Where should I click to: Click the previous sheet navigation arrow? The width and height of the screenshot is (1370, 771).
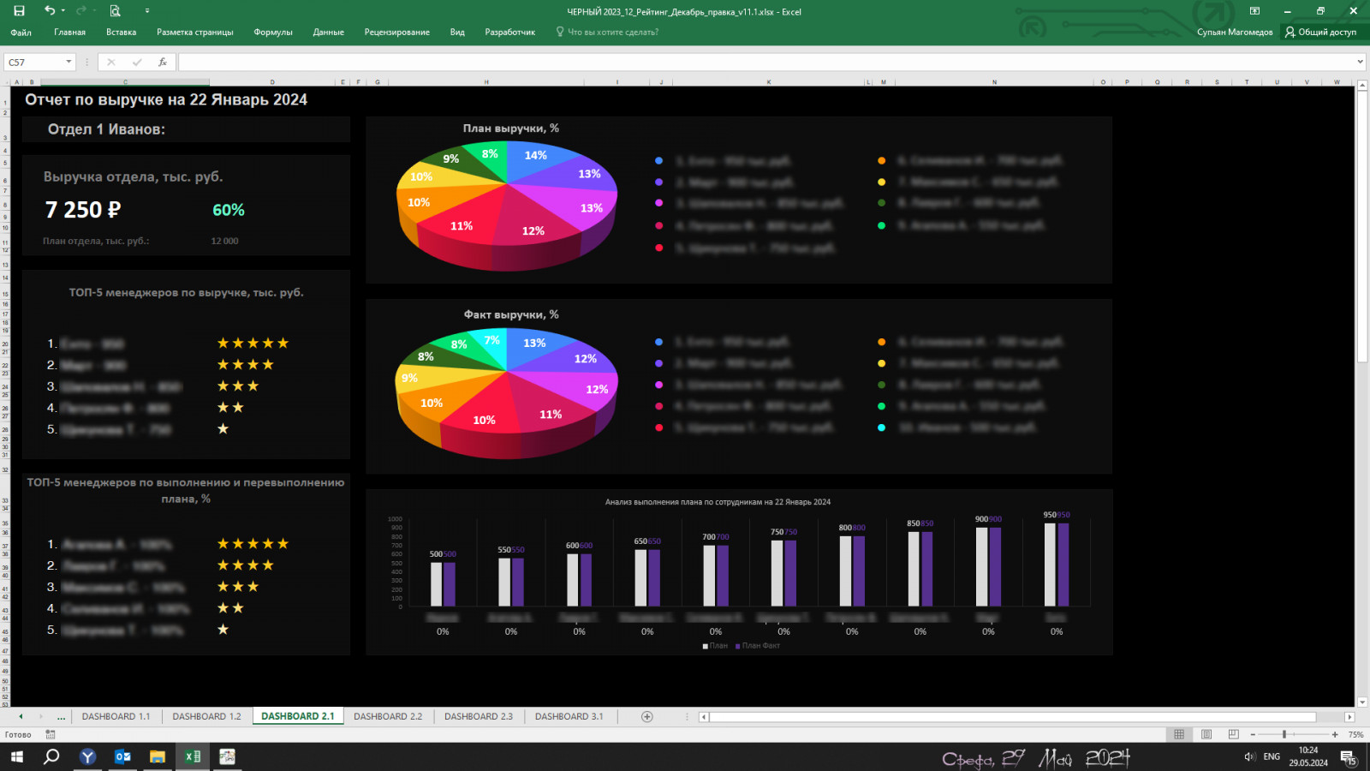coord(20,716)
